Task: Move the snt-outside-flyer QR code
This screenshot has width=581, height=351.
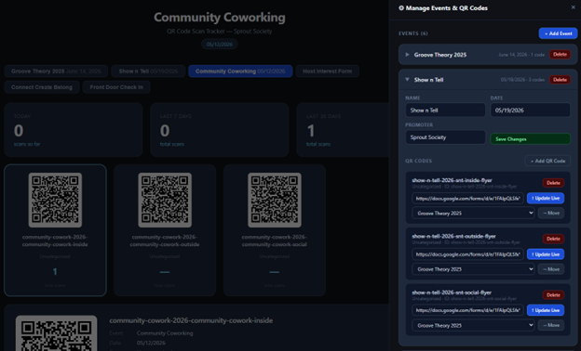Action: coord(551,269)
